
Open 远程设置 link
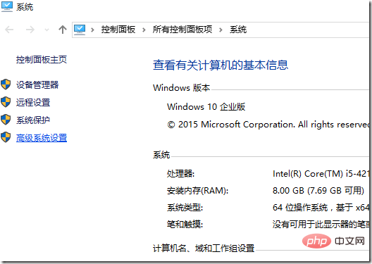[x=33, y=102]
